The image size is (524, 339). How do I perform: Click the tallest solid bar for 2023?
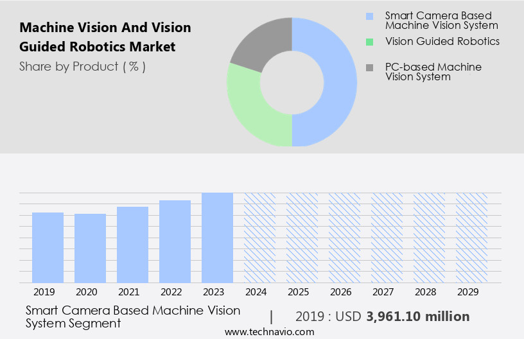[218, 238]
